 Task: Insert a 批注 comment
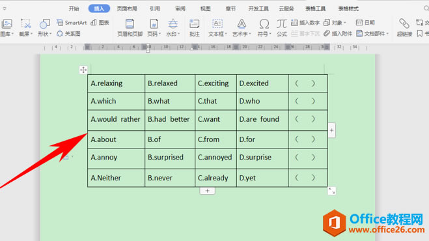coord(194,27)
